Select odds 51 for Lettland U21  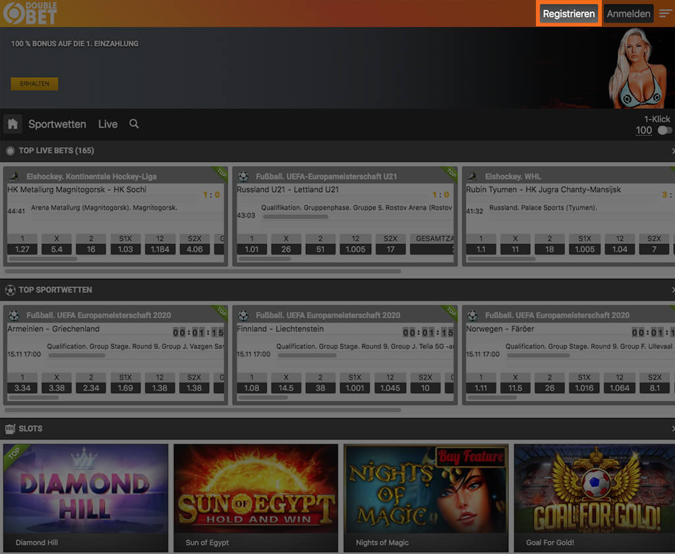[320, 249]
